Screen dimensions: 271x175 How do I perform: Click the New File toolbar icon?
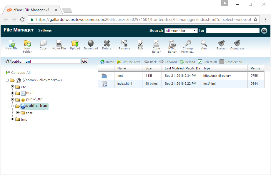[x=11, y=43]
